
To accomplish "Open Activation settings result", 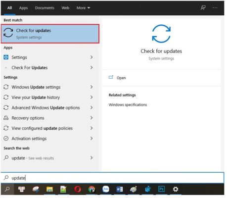I will click(49, 139).
